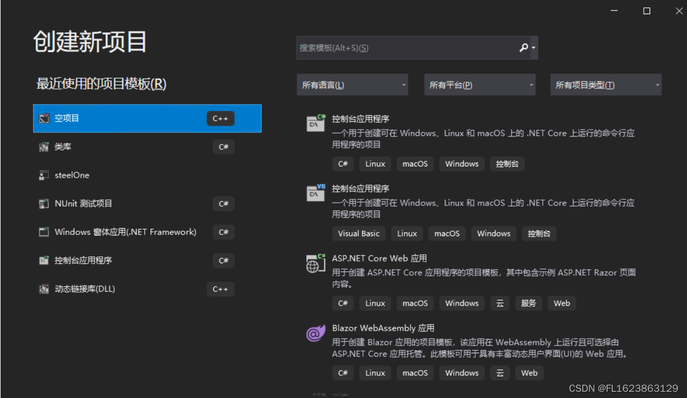The height and width of the screenshot is (398, 687).
Task: Open the 所有语言 language filter
Action: [352, 85]
